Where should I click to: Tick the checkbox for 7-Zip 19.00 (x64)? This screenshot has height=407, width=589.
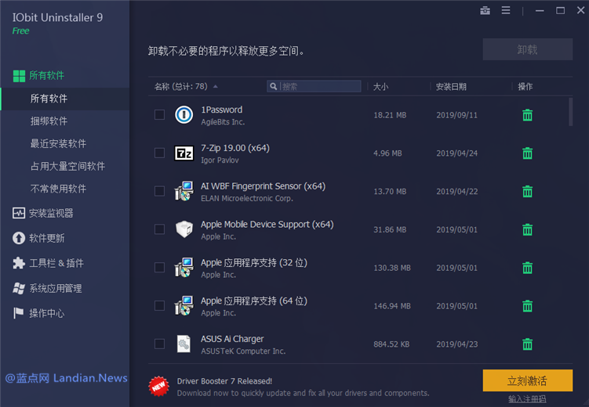tap(160, 153)
